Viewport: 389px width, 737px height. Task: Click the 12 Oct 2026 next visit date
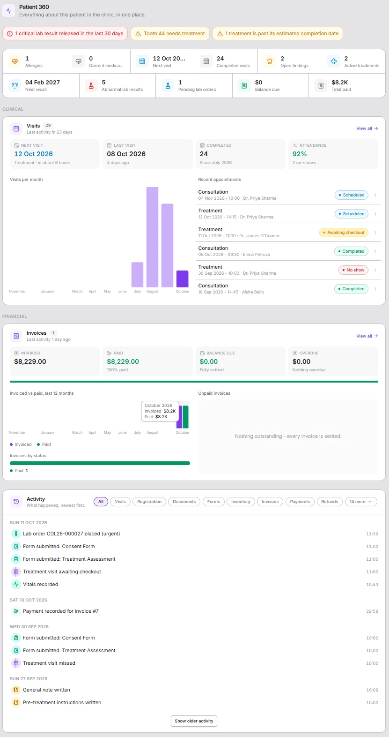point(33,154)
